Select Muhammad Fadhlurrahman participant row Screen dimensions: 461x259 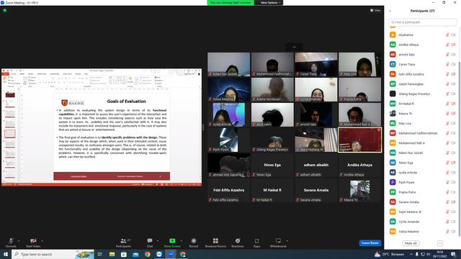423,133
